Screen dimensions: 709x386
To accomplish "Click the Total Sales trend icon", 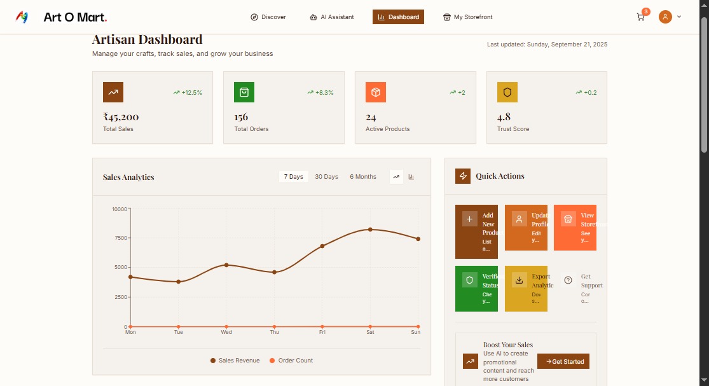I will [x=113, y=92].
